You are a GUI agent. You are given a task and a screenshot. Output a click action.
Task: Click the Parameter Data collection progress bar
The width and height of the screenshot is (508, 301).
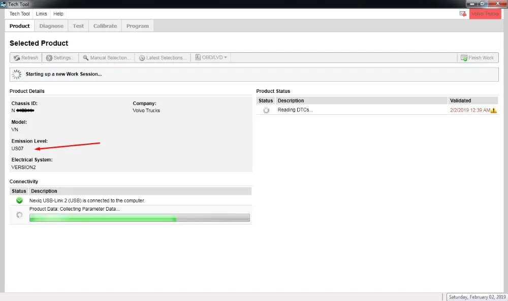(x=140, y=218)
